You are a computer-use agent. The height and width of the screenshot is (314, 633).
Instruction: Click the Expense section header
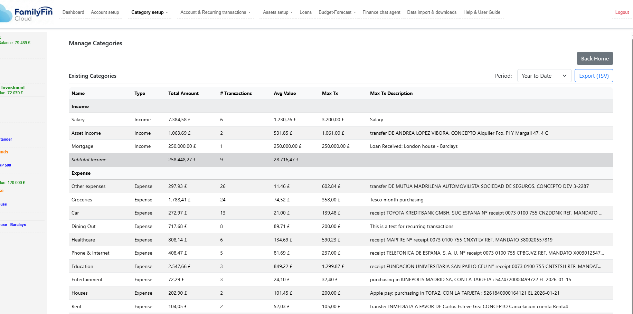(81, 173)
